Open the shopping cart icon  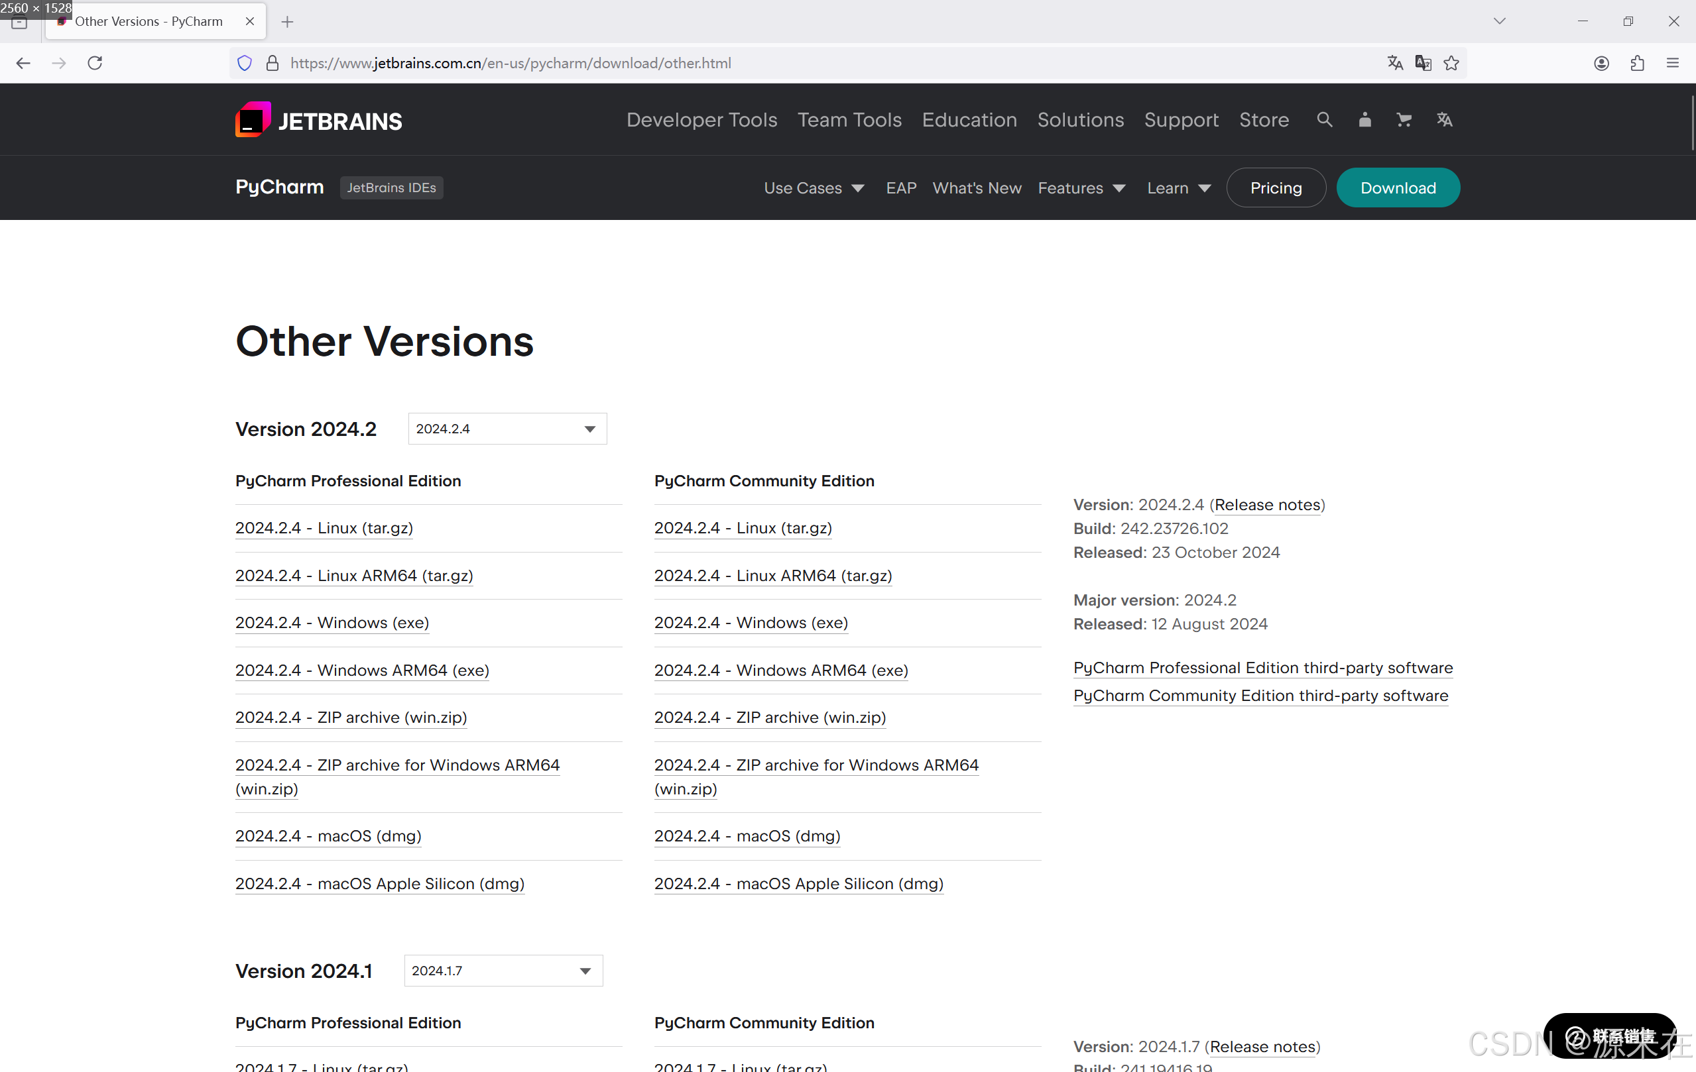[x=1404, y=120]
